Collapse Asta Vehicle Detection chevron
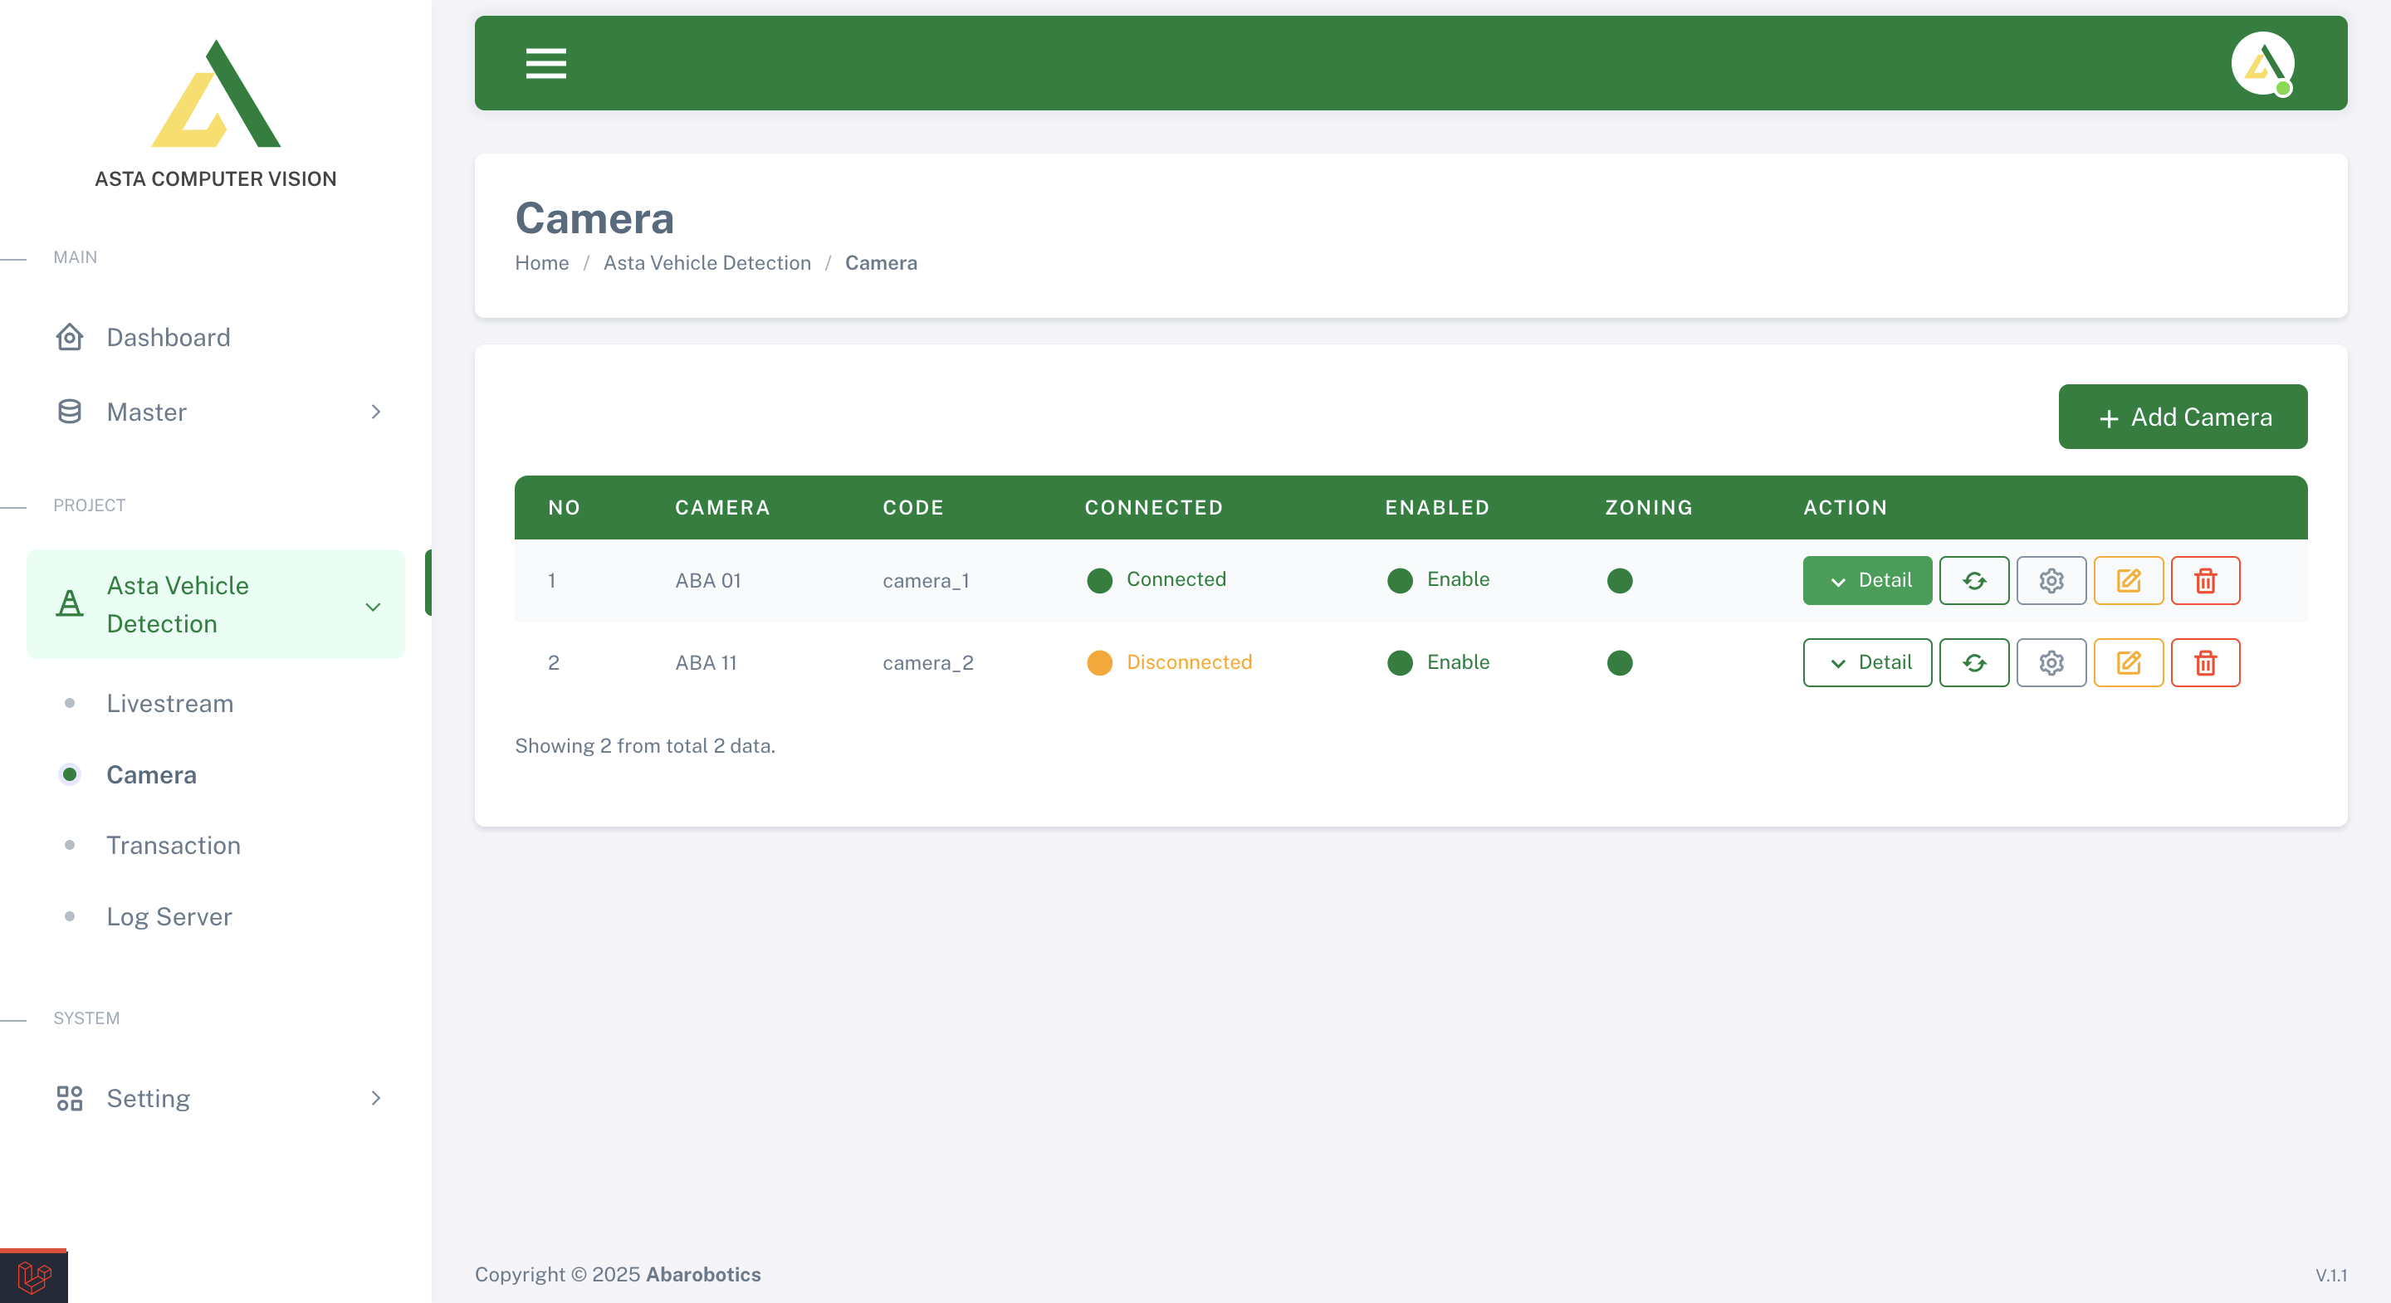Viewport: 2391px width, 1303px height. (373, 606)
